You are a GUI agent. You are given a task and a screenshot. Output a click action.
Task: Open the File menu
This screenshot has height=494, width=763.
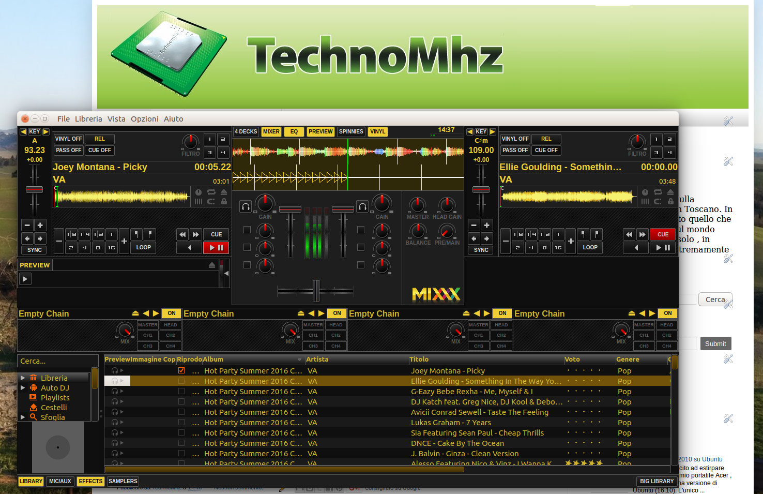64,119
